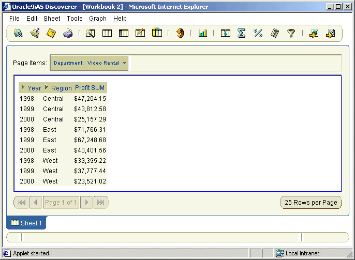
Task: Open the Sheet menu
Action: [x=52, y=19]
